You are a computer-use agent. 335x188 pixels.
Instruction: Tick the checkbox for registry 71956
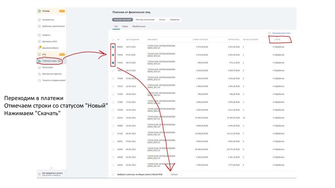coord(113,94)
